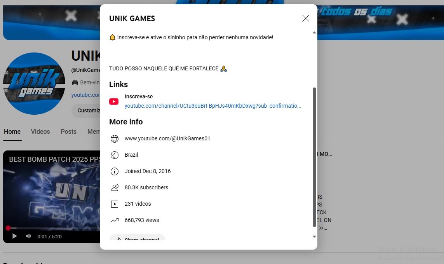Click the info icon beside Joined date
Screen dimensions: 444x264
tap(114, 171)
